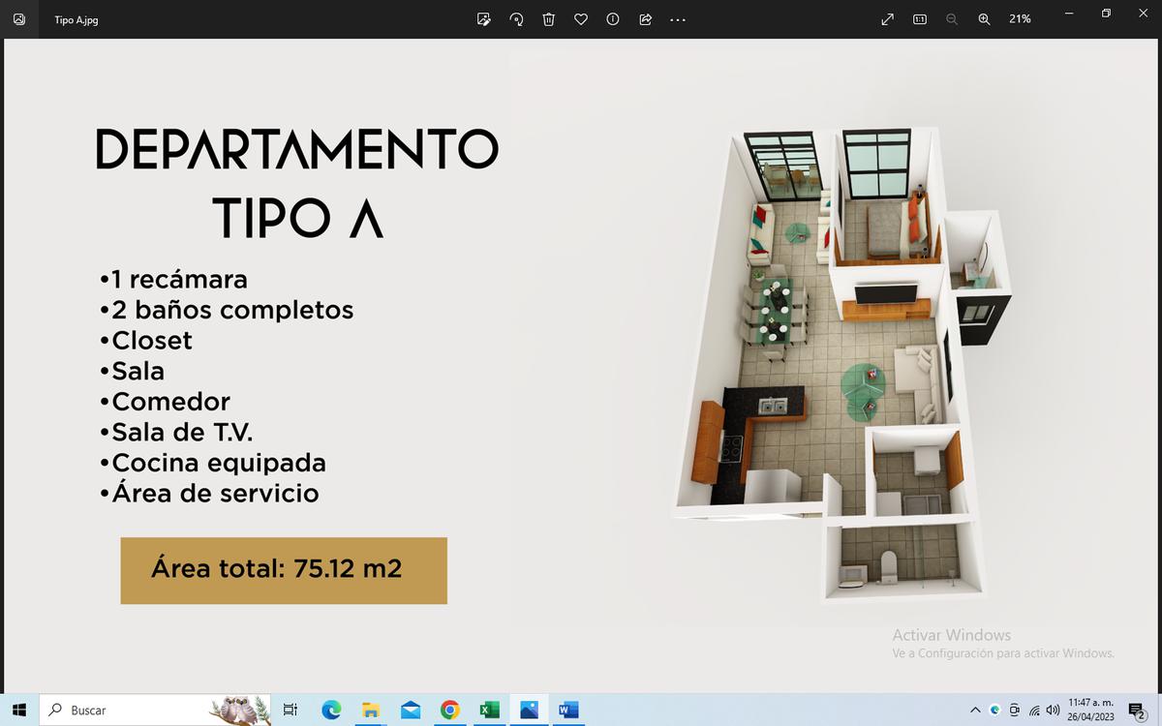Launch Google Chrome from the taskbar
Viewport: 1162px width, 726px height.
click(x=449, y=711)
